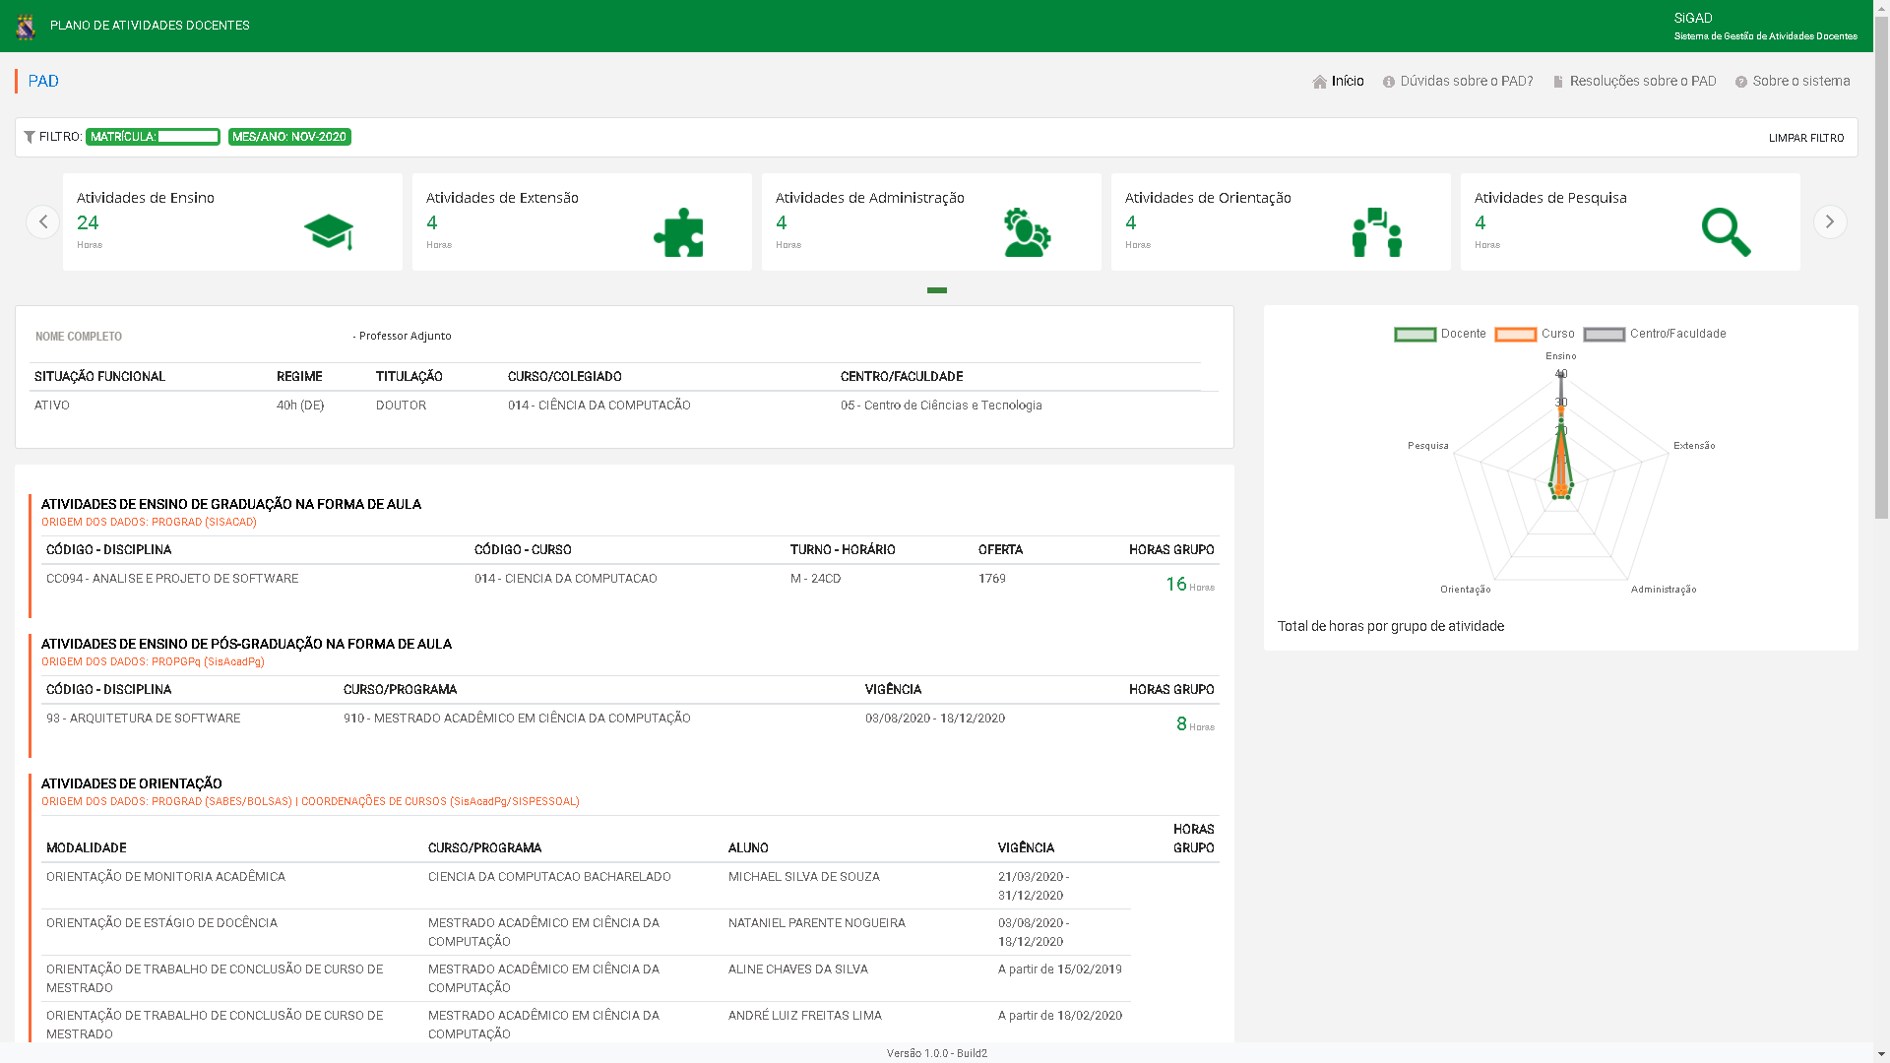Click CC094 - ANALISE E PROJETO DE SOFTWARE

[172, 579]
